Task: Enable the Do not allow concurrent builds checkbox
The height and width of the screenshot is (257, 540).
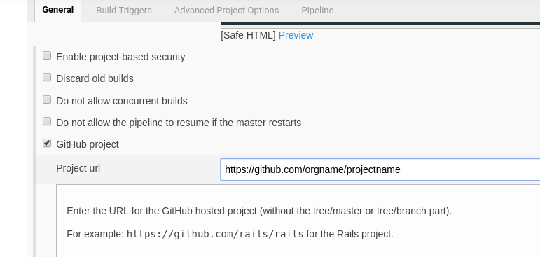Action: click(47, 100)
